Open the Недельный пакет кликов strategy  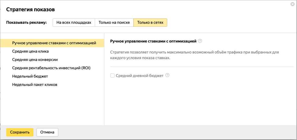pos(34,84)
